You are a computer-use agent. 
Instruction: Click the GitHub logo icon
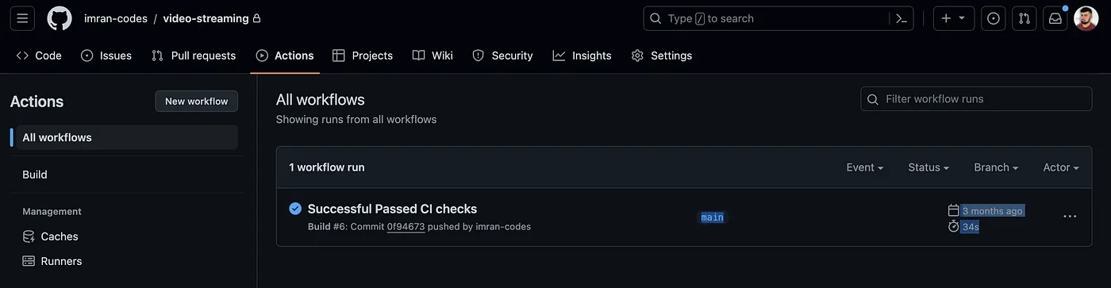(x=60, y=18)
